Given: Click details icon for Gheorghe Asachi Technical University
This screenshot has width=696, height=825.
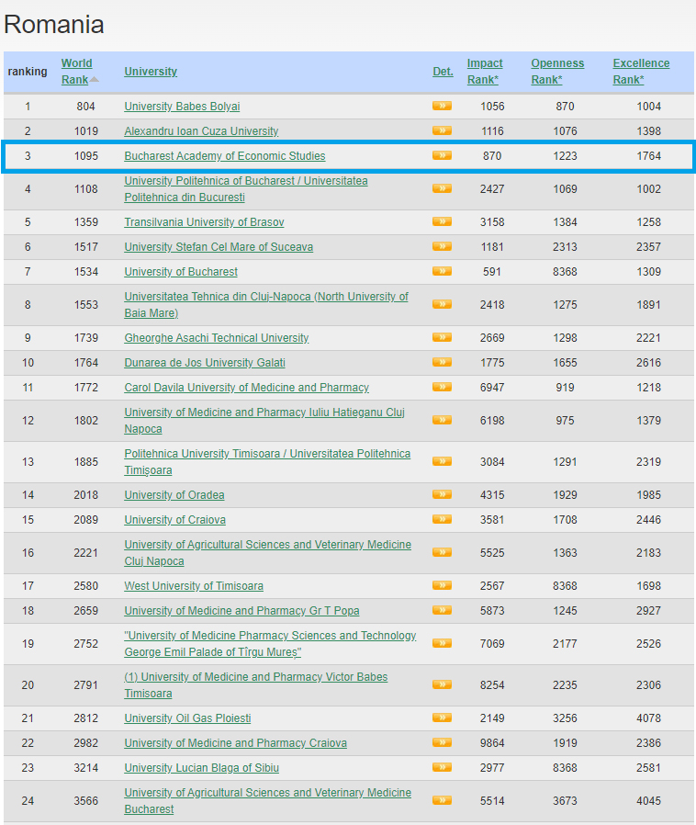Looking at the screenshot, I should click(x=442, y=337).
